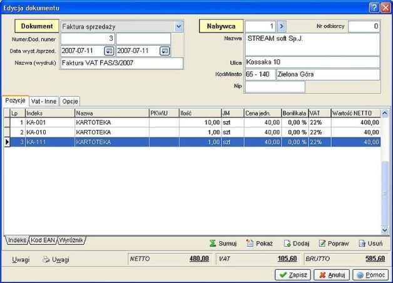
Task: Click the help question mark in title bar
Action: point(374,7)
